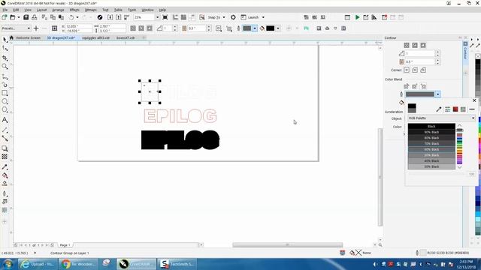Click the green Play macro button

(x=358, y=17)
